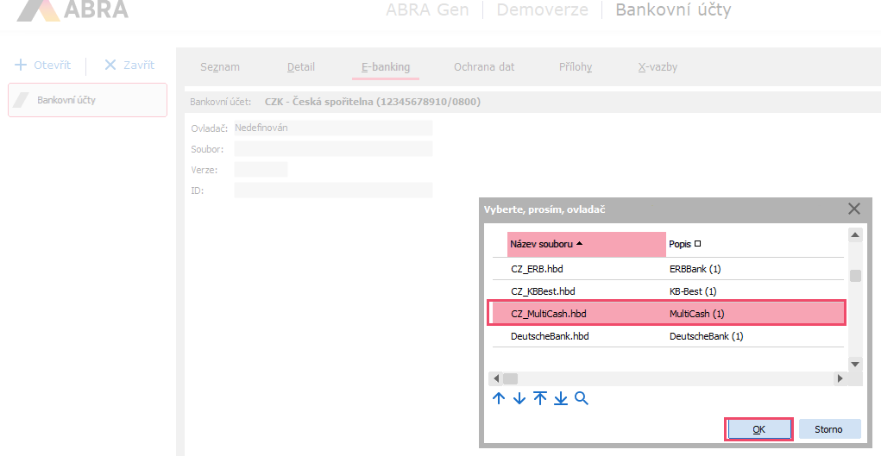This screenshot has height=456, width=881.
Task: Click the ID input field
Action: click(333, 191)
